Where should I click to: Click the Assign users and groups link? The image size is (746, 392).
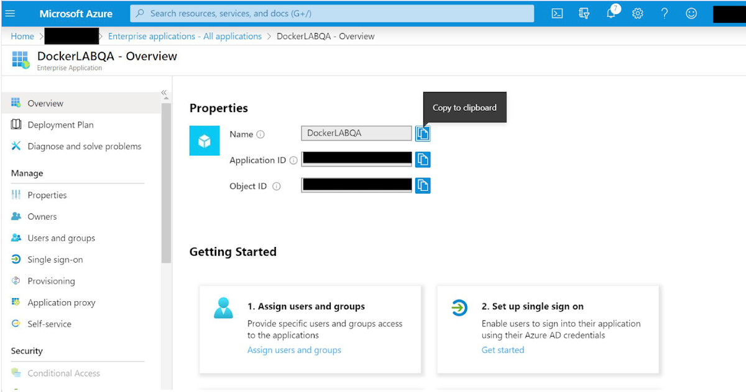pyautogui.click(x=293, y=350)
